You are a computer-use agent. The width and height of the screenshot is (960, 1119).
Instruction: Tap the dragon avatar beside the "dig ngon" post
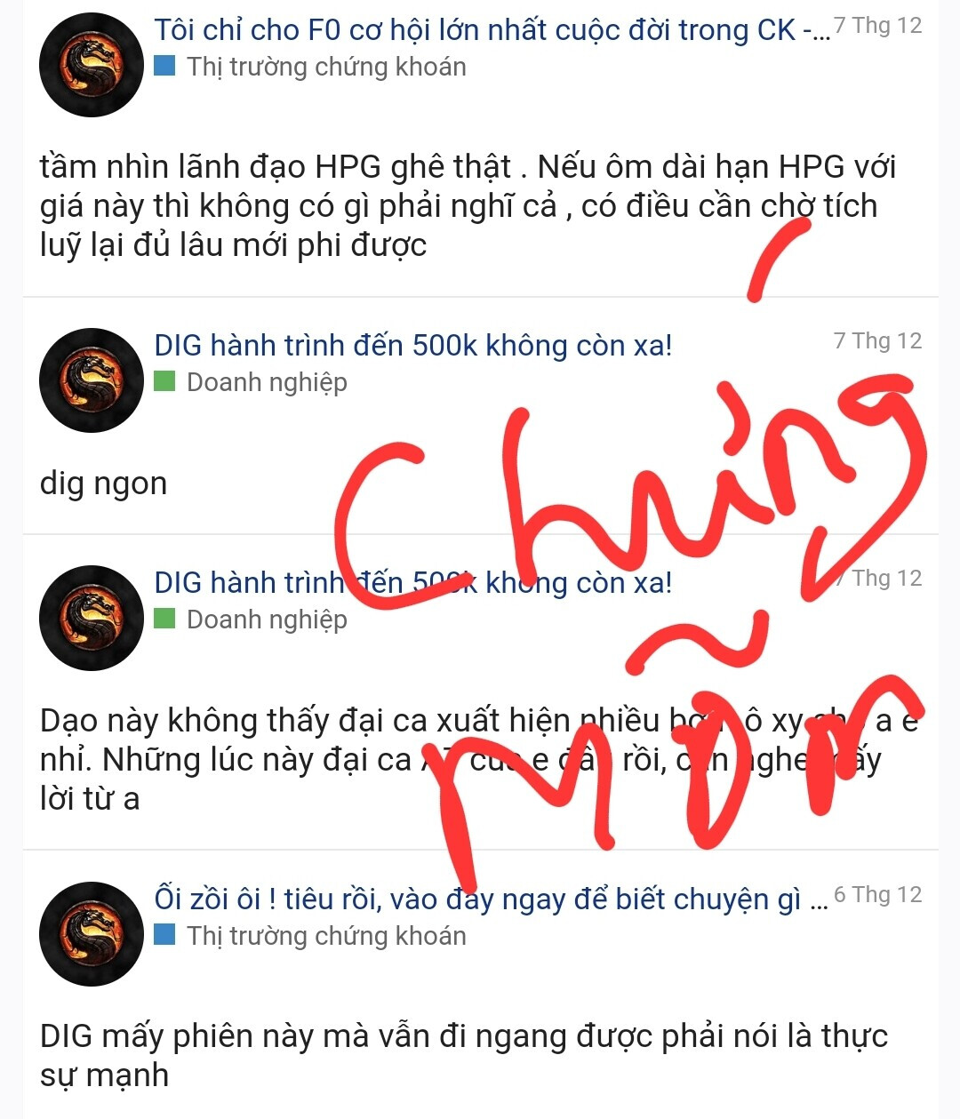pos(92,380)
